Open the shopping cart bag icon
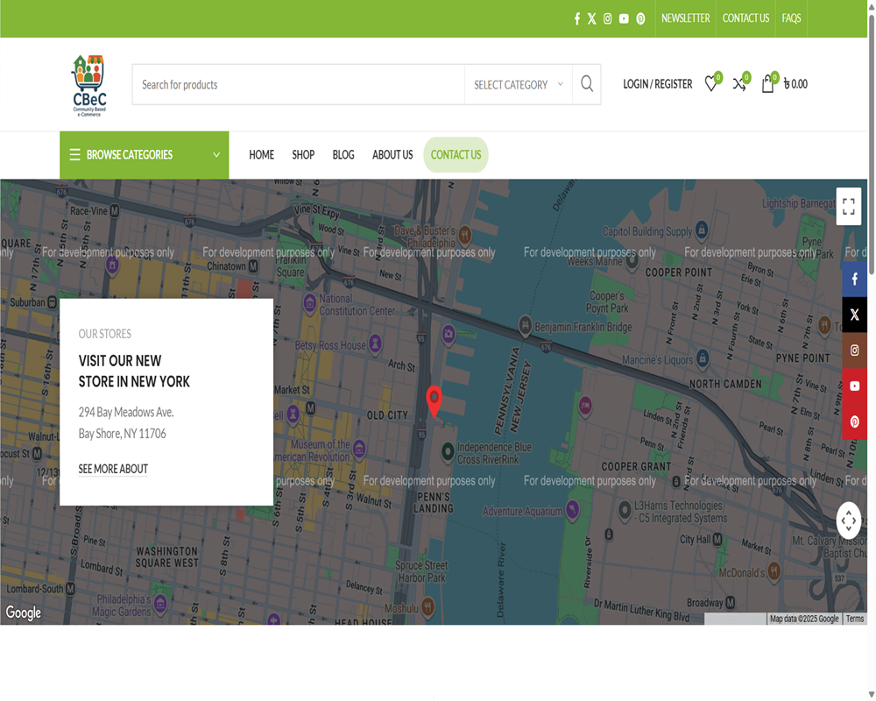This screenshot has height=701, width=876. point(768,84)
